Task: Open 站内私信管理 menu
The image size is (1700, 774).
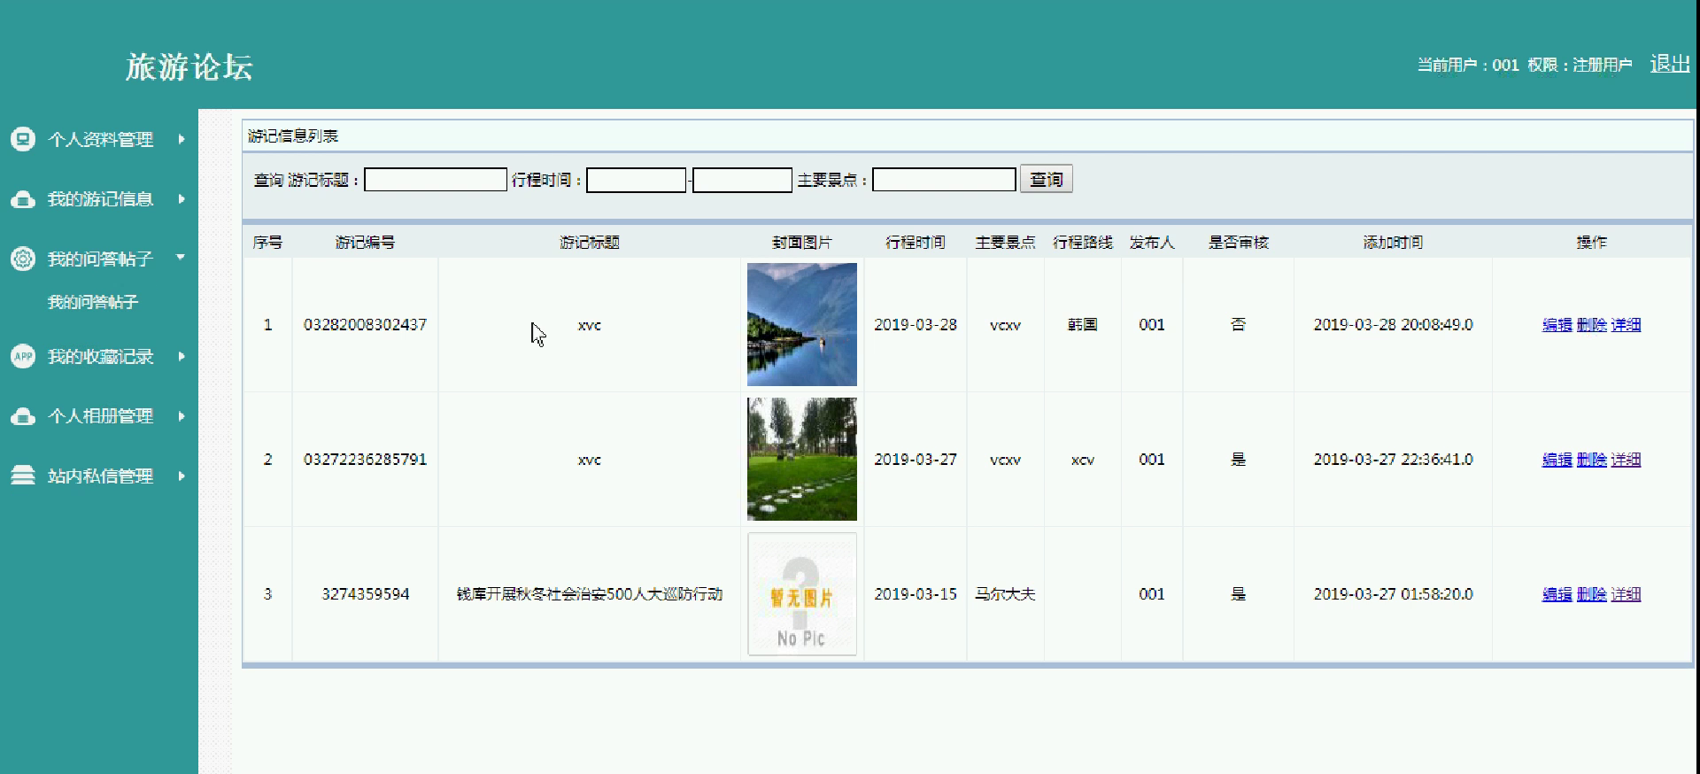Action: click(x=99, y=476)
